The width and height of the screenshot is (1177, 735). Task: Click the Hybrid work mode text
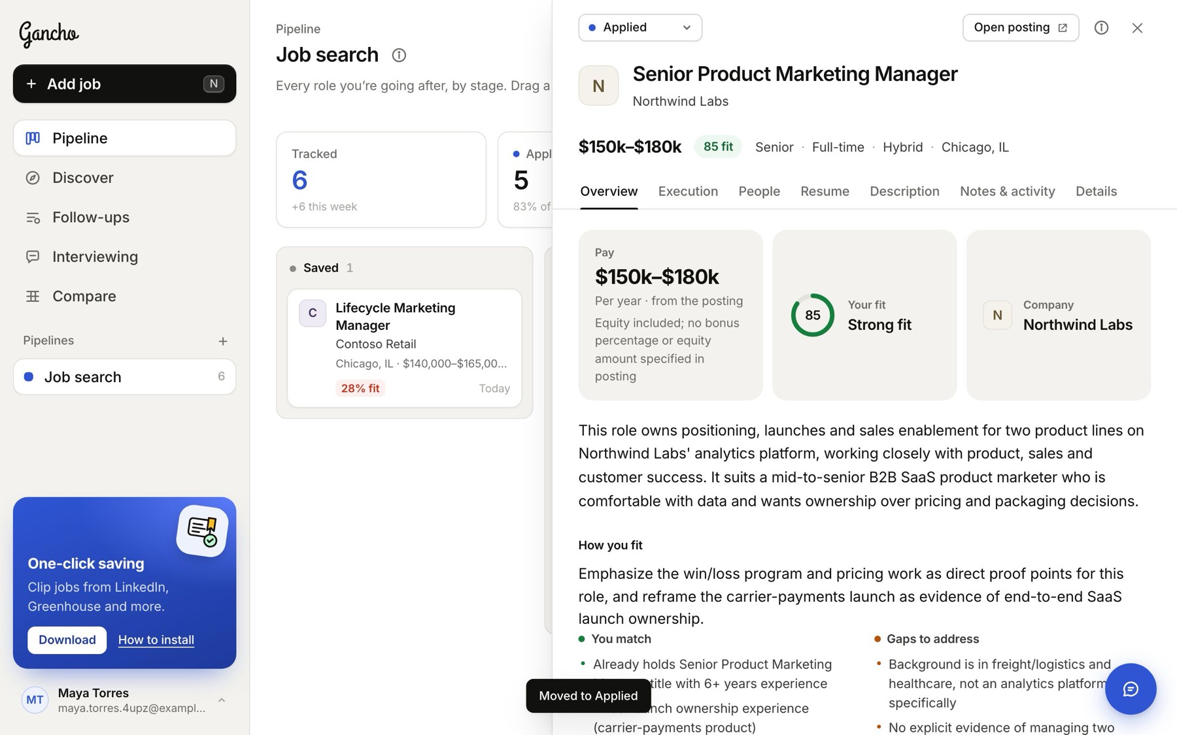pyautogui.click(x=902, y=147)
